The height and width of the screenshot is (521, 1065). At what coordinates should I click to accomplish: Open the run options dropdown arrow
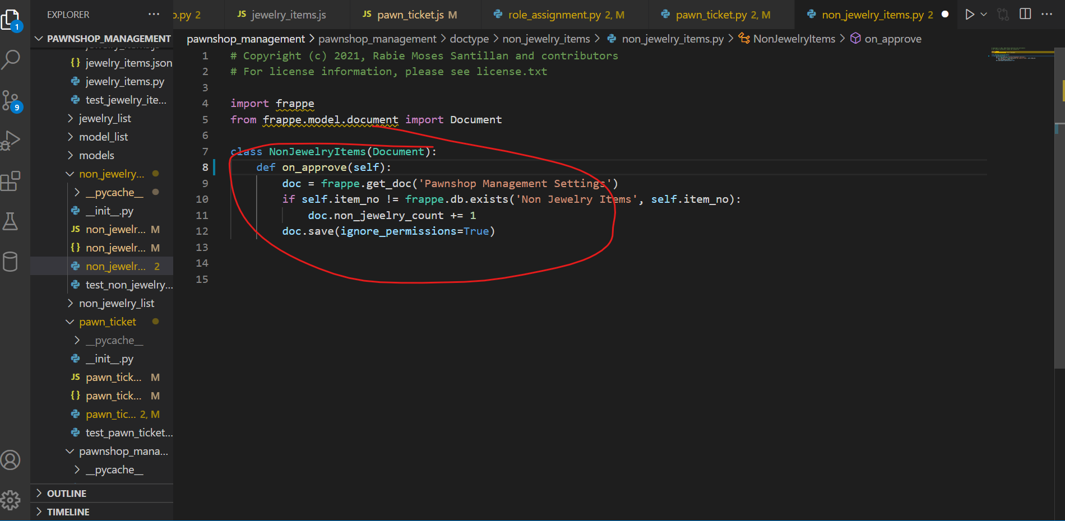(984, 15)
